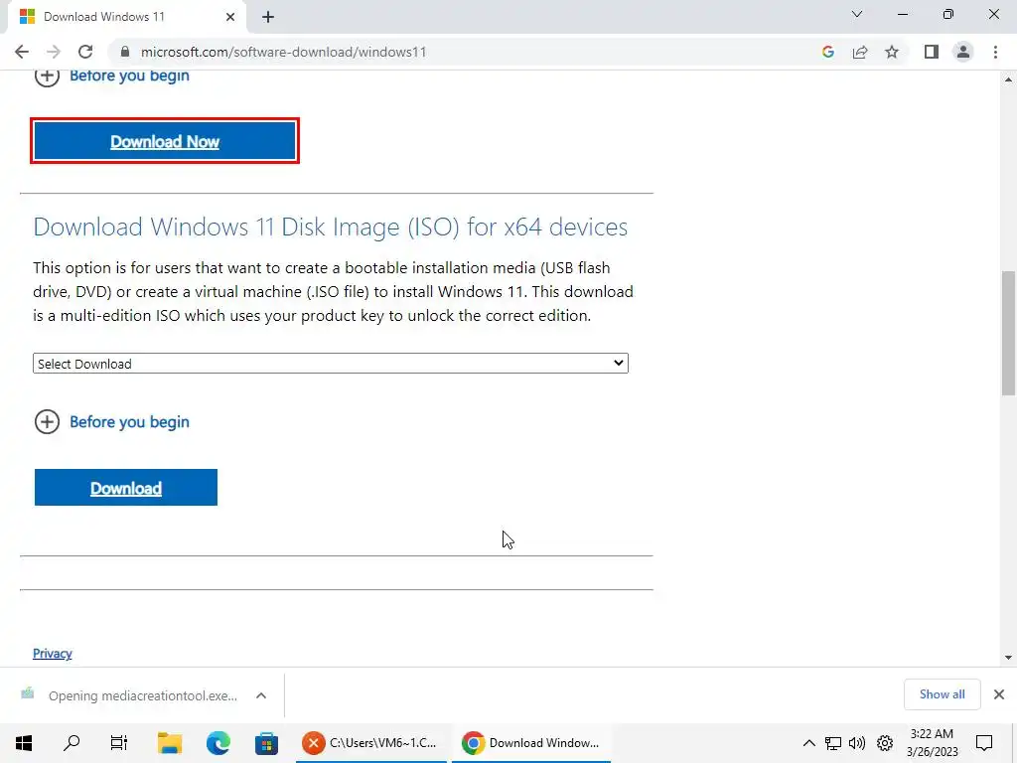Open the browser side panel

point(932,52)
